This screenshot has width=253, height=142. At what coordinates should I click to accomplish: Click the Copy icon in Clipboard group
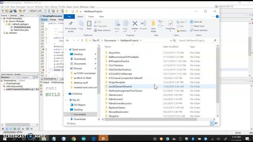(x=81, y=25)
